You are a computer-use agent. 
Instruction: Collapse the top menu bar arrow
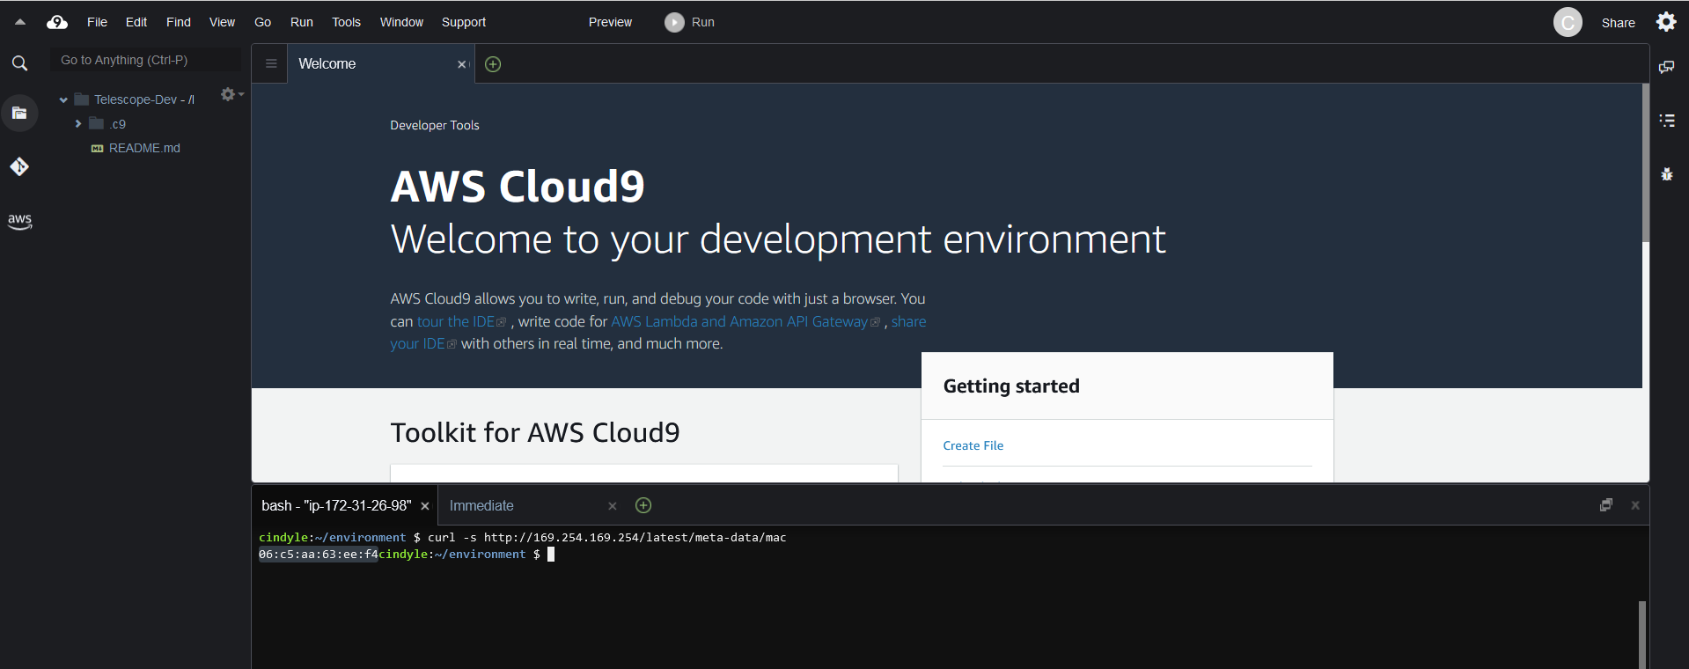[x=20, y=22]
